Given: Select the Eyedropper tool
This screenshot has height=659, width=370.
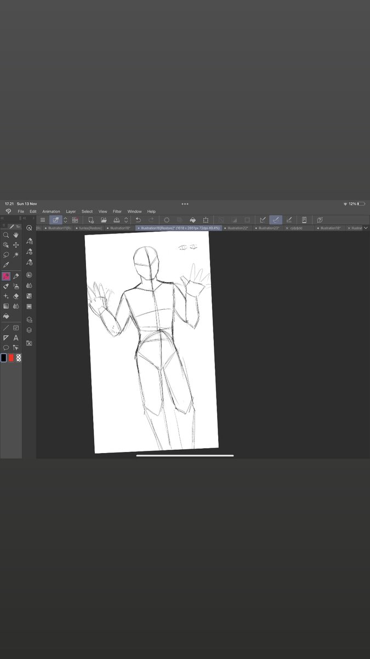Looking at the screenshot, I should point(6,265).
